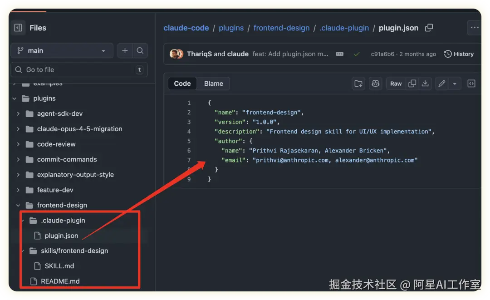Open plugin.json in the file tree
Image resolution: width=490 pixels, height=300 pixels.
pyautogui.click(x=61, y=236)
